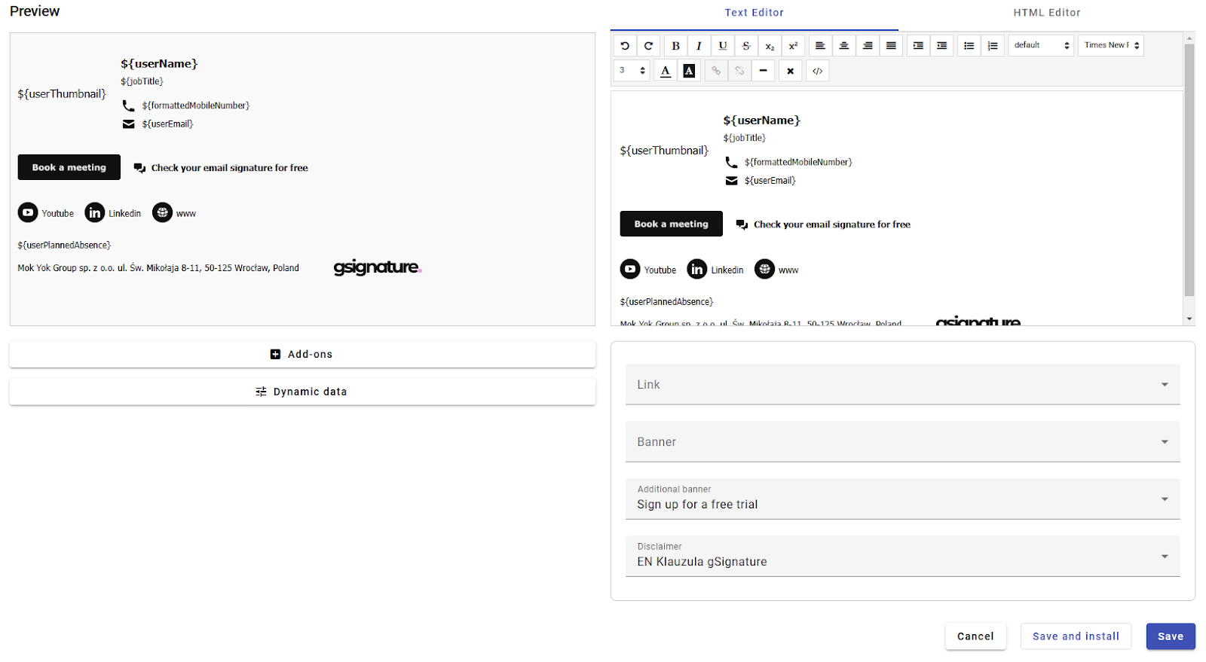Remove hyperlink with unlink icon
1206x662 pixels.
pos(740,71)
